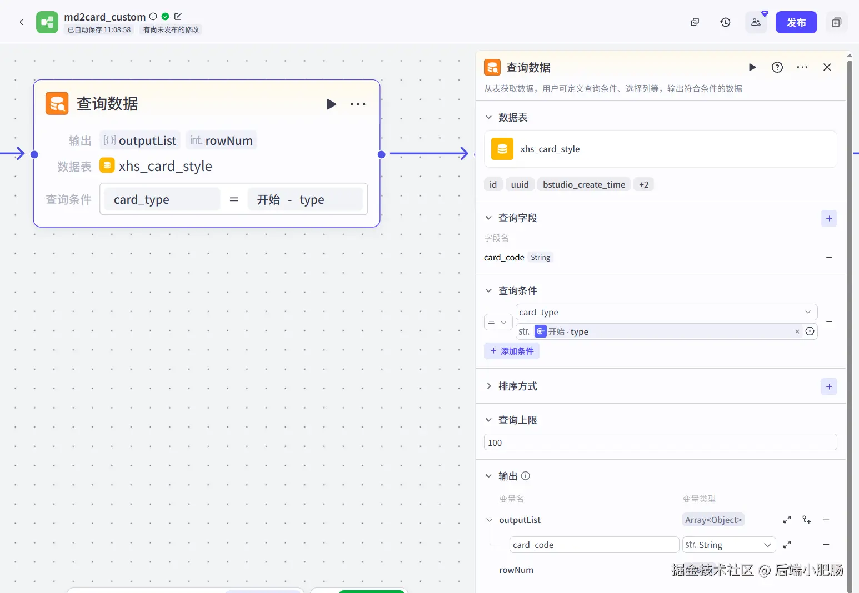Focus the card_code output name field

[594, 545]
